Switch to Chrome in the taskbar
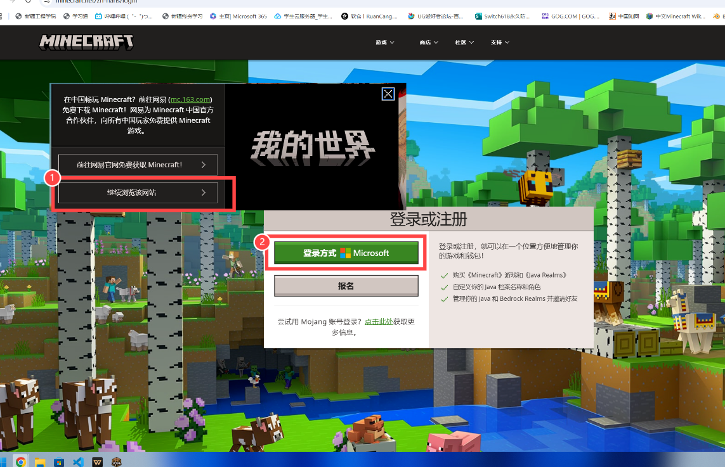Image resolution: width=725 pixels, height=467 pixels. coord(21,461)
